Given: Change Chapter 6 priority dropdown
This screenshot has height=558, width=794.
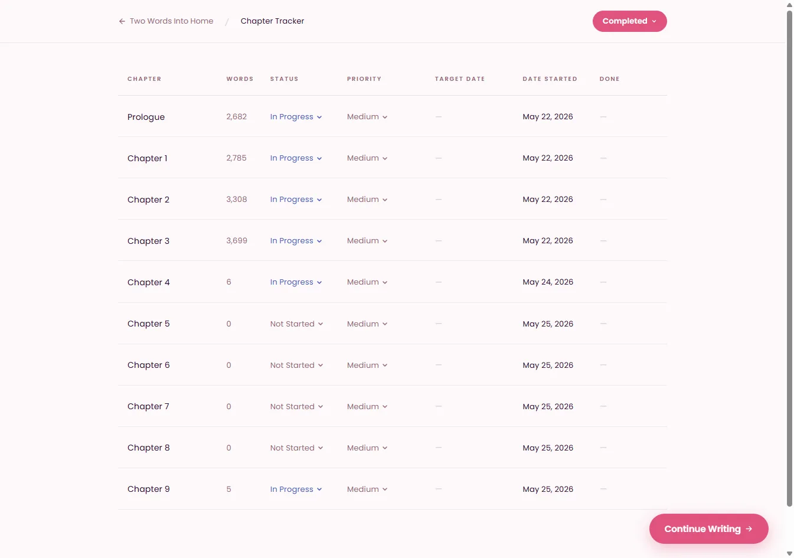Looking at the screenshot, I should point(367,366).
